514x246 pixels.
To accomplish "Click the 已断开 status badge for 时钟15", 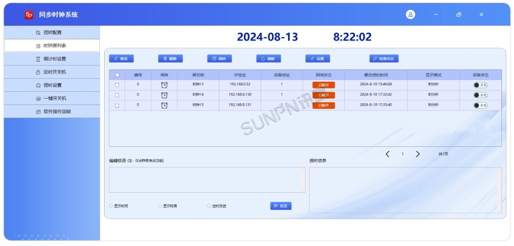I will pos(323,105).
